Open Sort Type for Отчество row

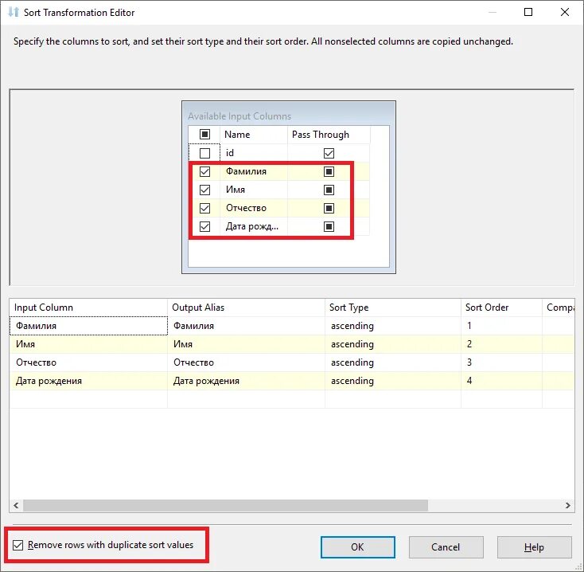tap(392, 362)
